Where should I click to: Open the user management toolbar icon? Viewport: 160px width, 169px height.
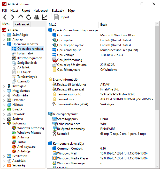click(x=37, y=17)
